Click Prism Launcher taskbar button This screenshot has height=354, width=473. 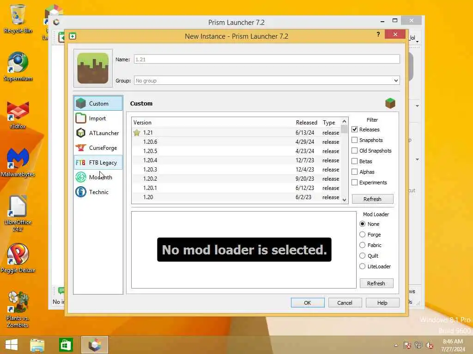point(94,345)
